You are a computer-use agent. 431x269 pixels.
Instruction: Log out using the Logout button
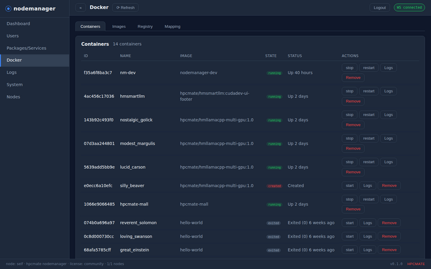pos(380,8)
